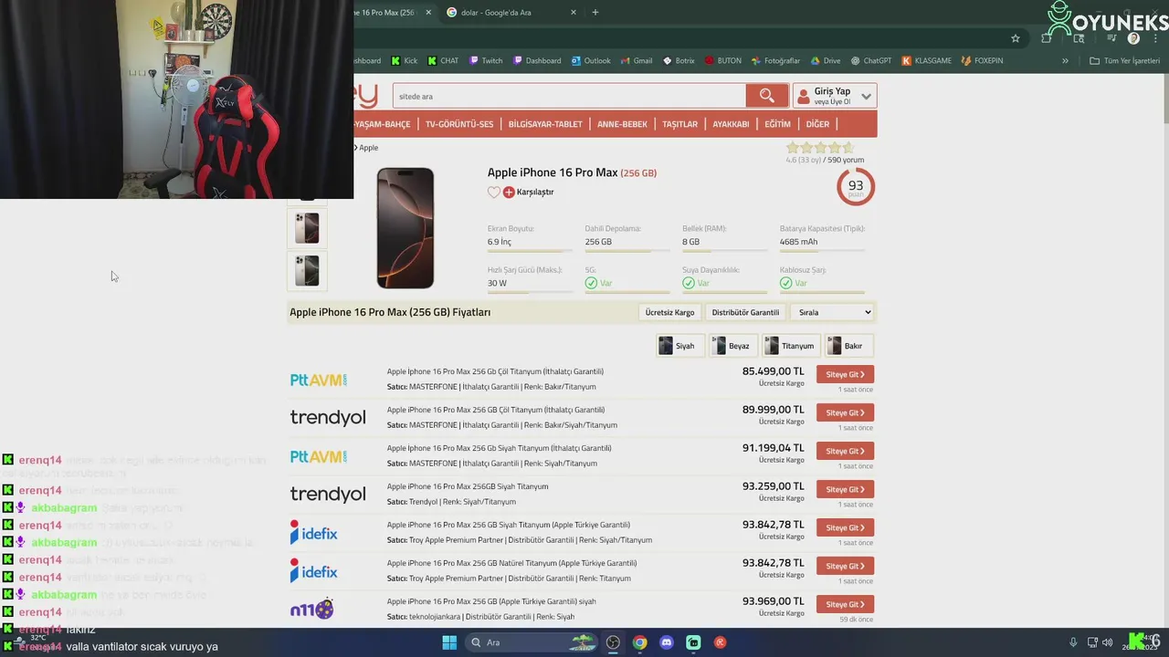Open the Tüm Yer İşaretleri bookmarks folder

coord(1124,61)
